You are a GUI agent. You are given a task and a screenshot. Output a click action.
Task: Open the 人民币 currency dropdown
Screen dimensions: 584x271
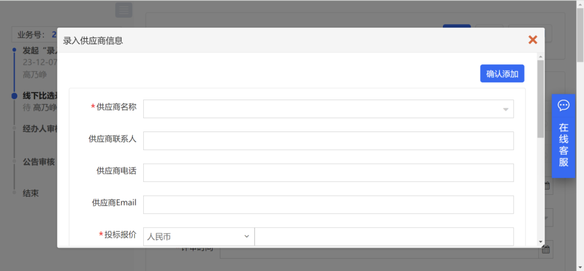pyautogui.click(x=198, y=236)
